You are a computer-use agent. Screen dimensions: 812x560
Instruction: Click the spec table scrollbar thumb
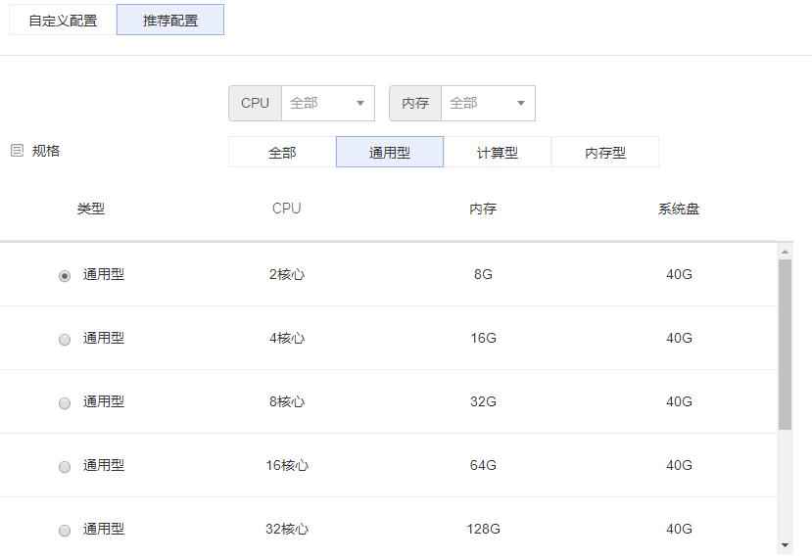(x=785, y=345)
